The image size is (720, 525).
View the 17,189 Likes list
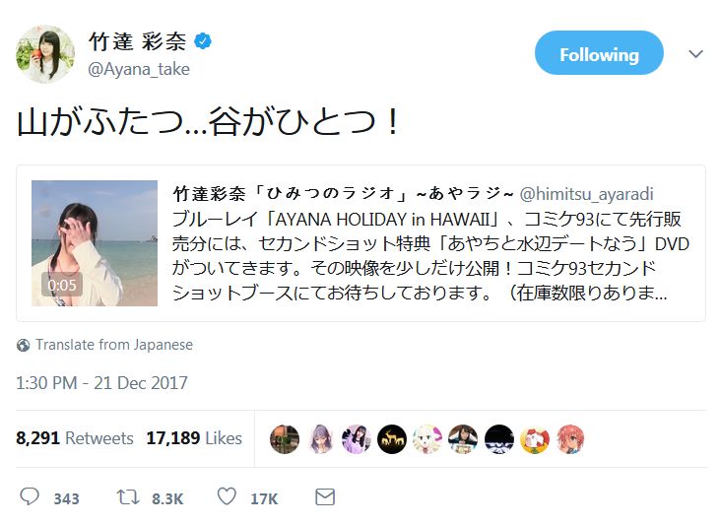tap(193, 438)
